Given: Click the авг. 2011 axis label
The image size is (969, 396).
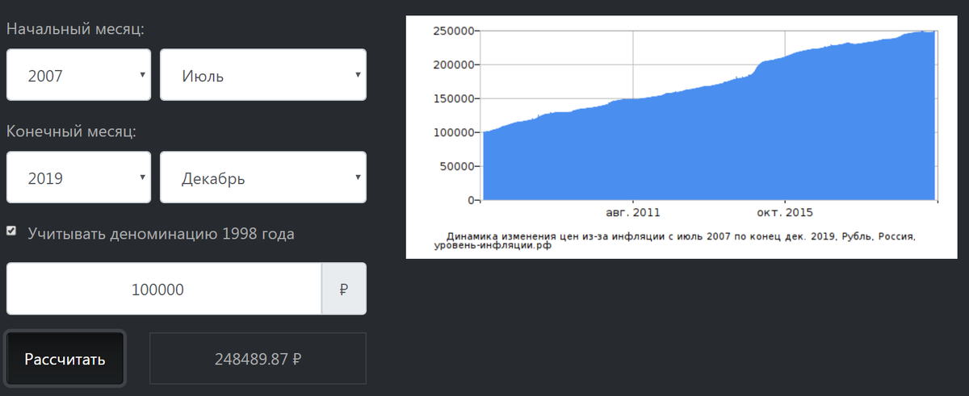Looking at the screenshot, I should [633, 213].
